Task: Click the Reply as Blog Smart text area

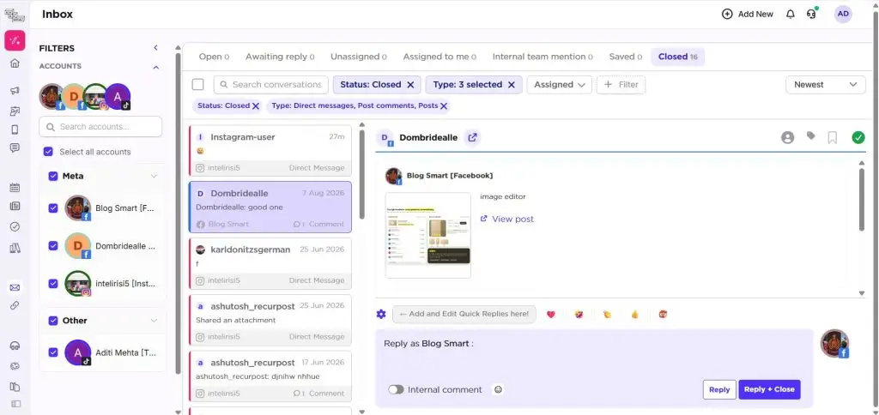Action: coord(594,356)
